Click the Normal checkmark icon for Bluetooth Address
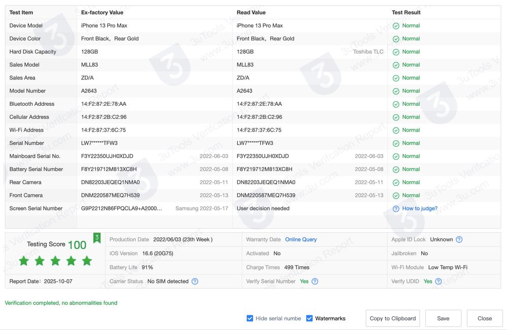This screenshot has height=330, width=507. point(396,104)
